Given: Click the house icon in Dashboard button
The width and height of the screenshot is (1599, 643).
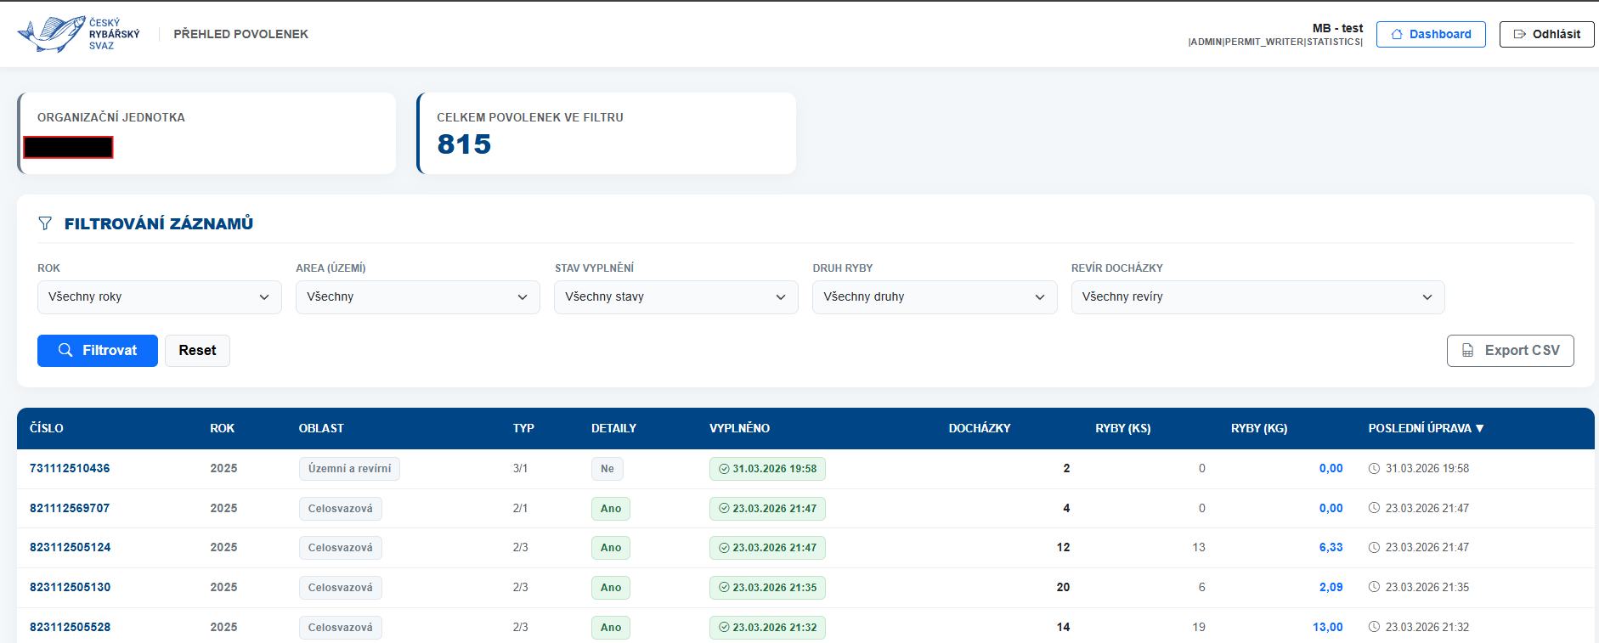Looking at the screenshot, I should [x=1397, y=35].
